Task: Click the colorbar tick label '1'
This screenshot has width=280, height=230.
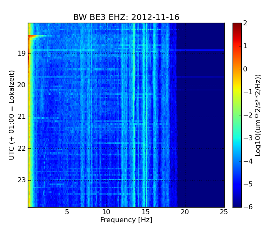Action: (245, 46)
